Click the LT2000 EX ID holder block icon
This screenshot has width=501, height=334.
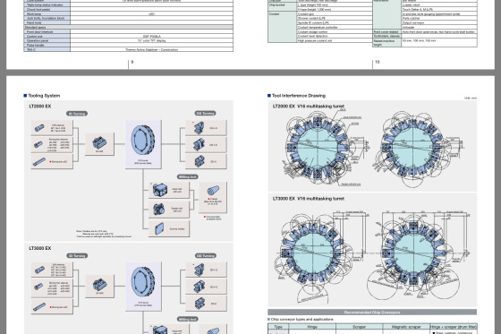pos(99,142)
